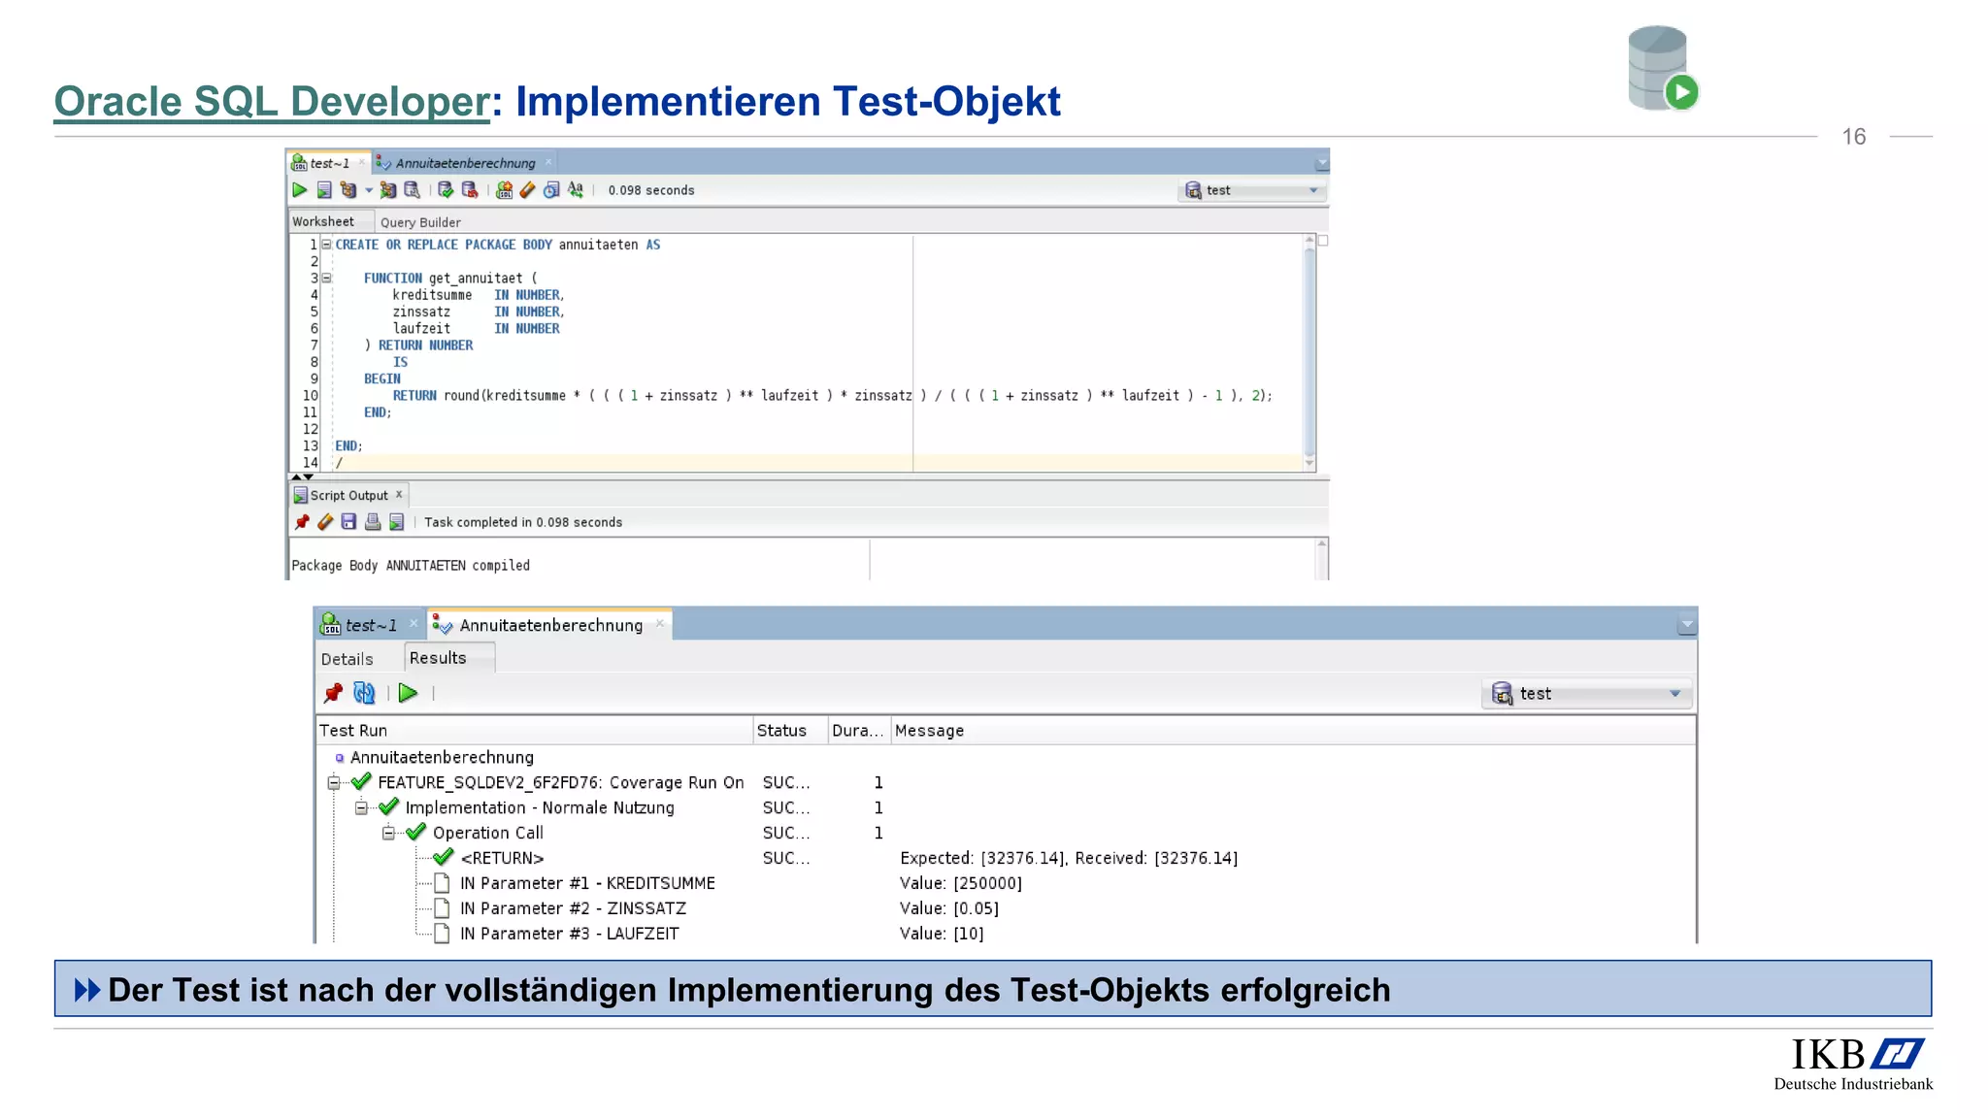
Task: Select 'IN Parameter #1 - KREDITSUMME' row
Action: pyautogui.click(x=586, y=883)
